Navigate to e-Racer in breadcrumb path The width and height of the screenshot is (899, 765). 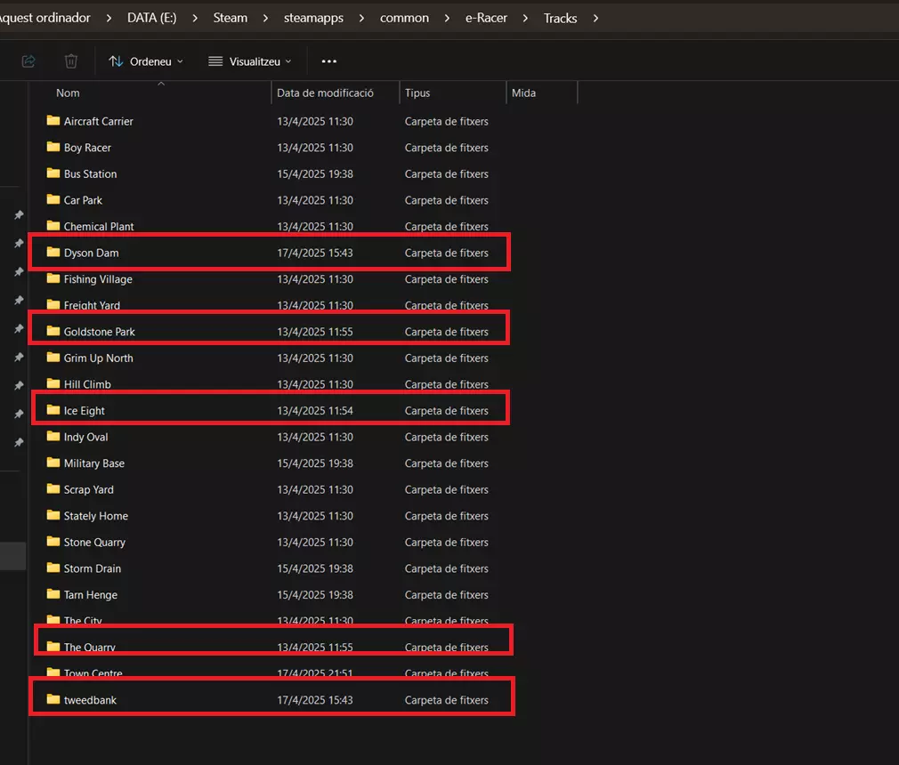tap(486, 18)
